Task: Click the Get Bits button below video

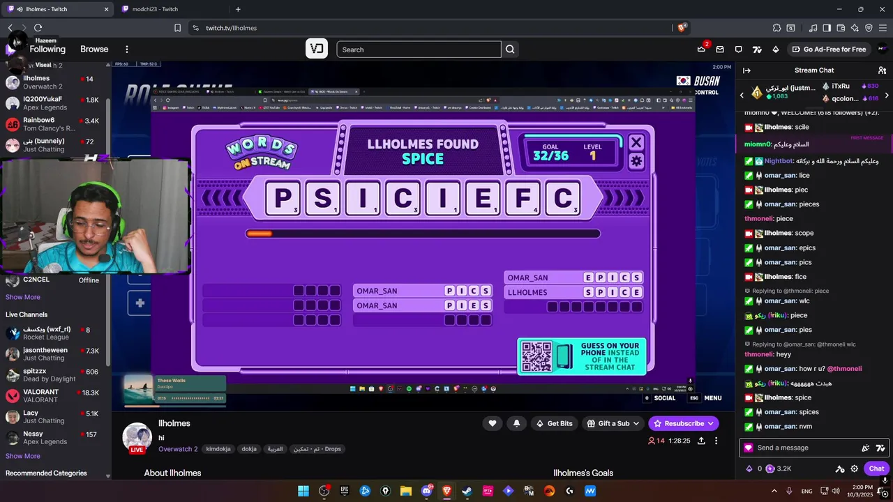Action: 554,423
